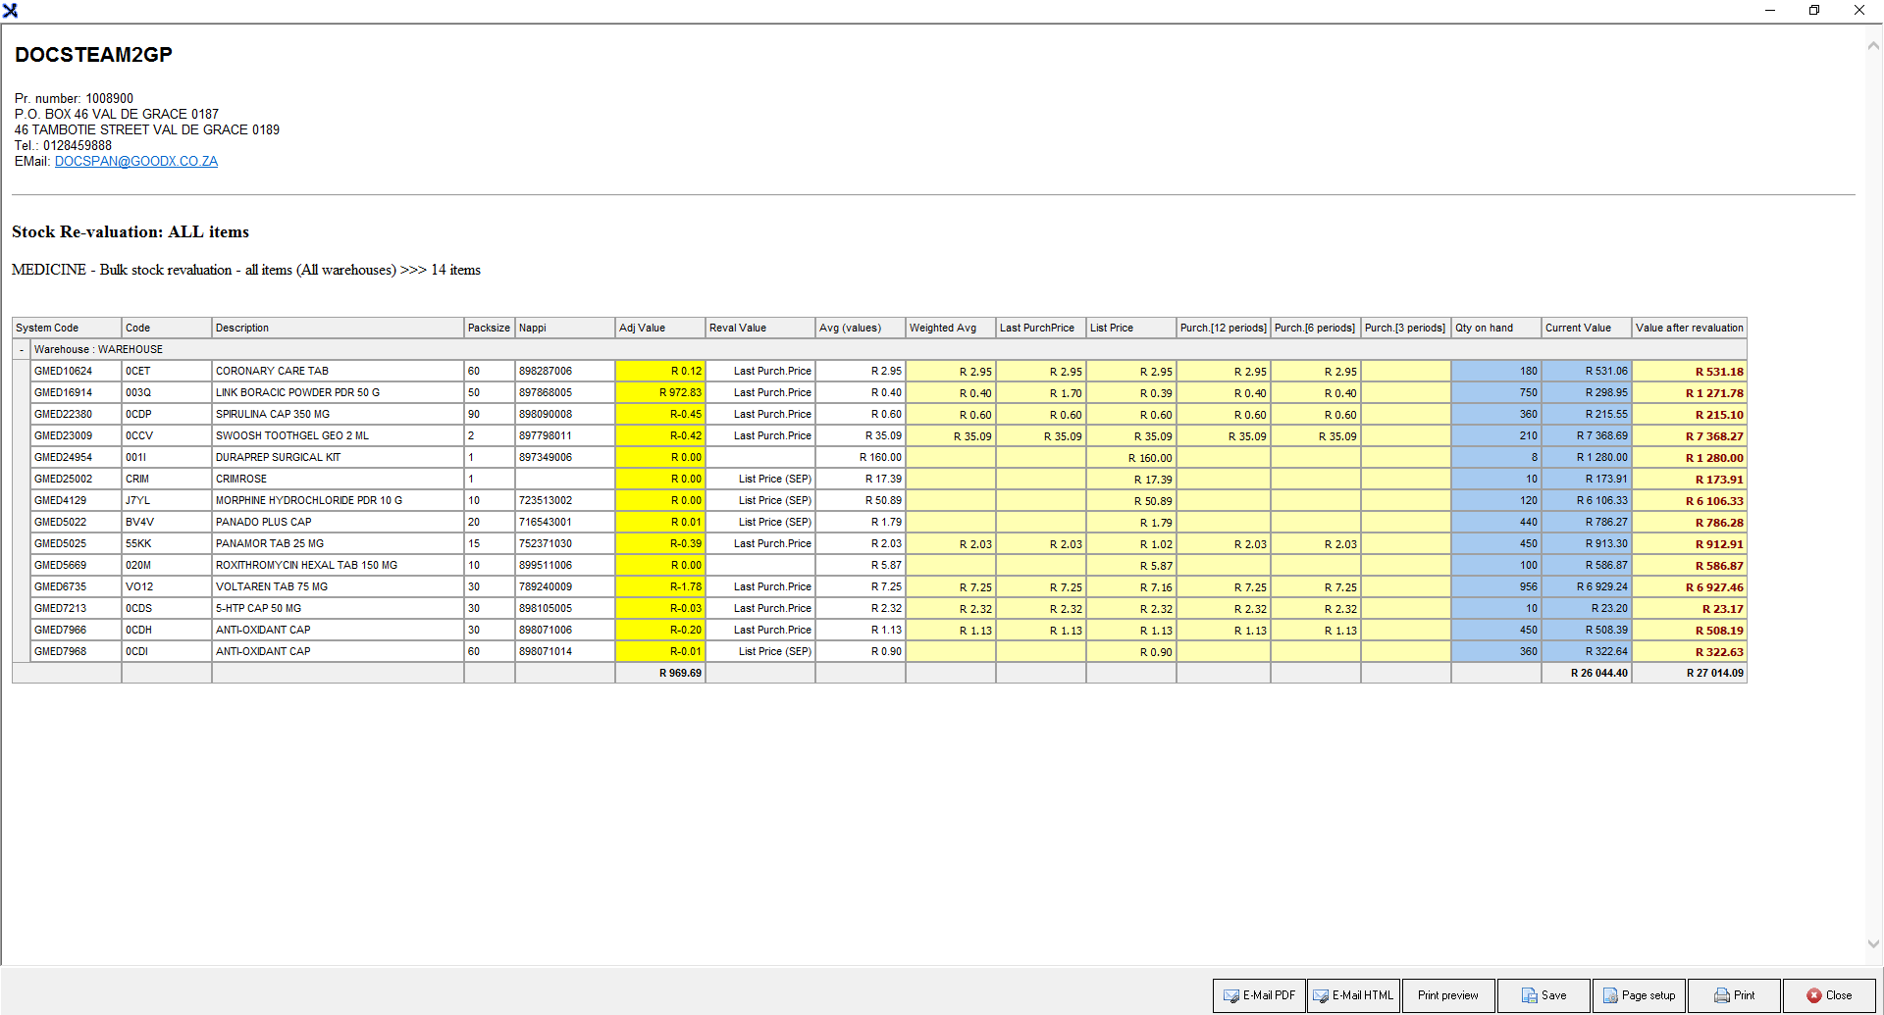Select the yellow R 972.83 Adj Value cell

click(x=659, y=393)
